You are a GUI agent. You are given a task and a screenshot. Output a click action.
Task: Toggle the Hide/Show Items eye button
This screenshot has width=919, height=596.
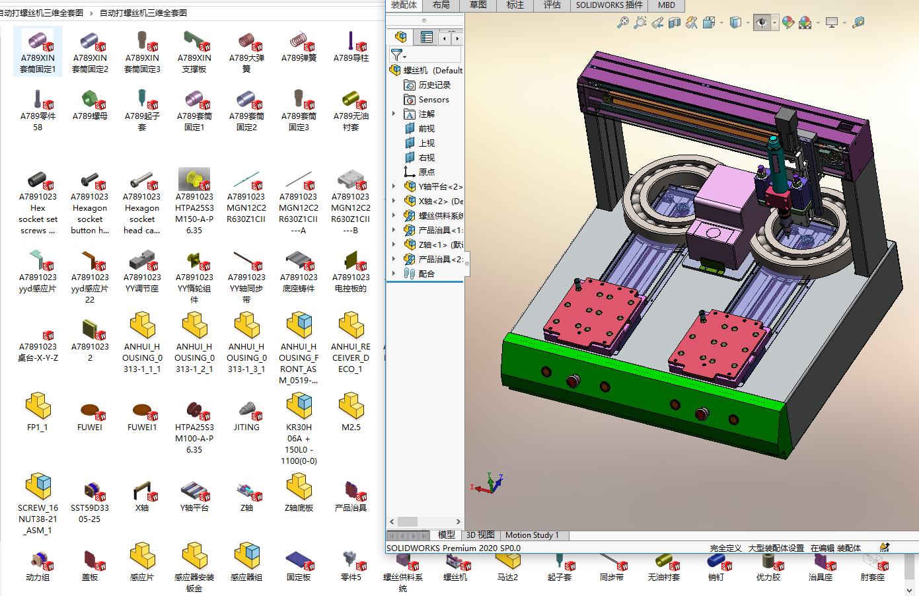point(762,22)
